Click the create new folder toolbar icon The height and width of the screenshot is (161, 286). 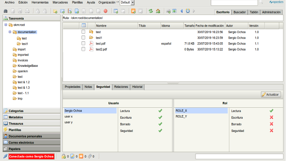[55, 11]
